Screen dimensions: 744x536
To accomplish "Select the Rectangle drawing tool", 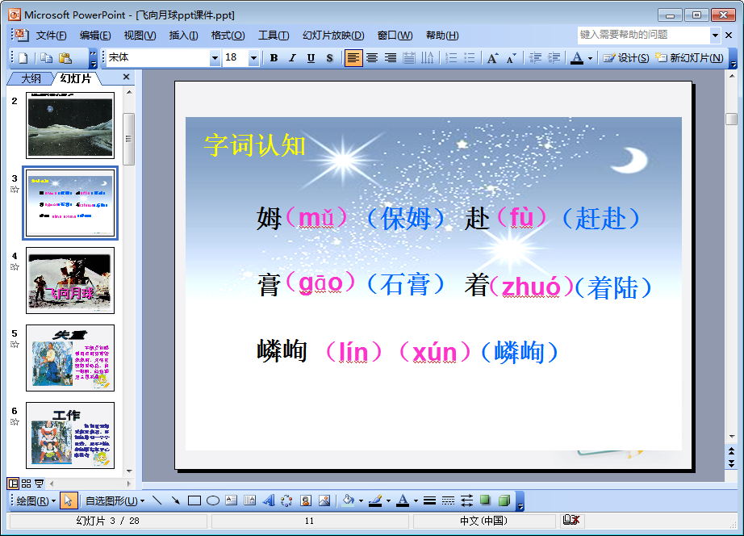I will tap(194, 500).
